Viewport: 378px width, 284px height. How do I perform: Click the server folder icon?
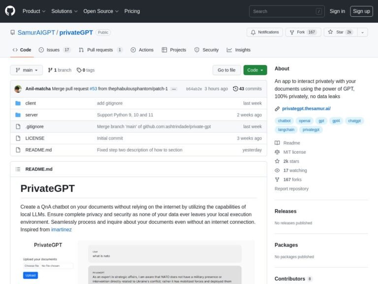point(18,115)
